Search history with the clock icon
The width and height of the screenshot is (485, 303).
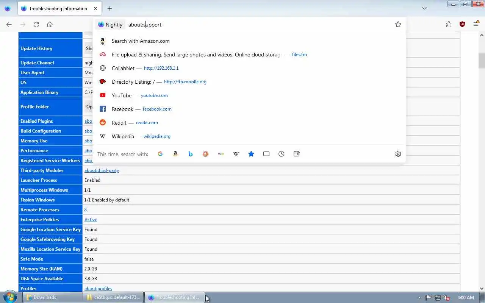click(282, 154)
